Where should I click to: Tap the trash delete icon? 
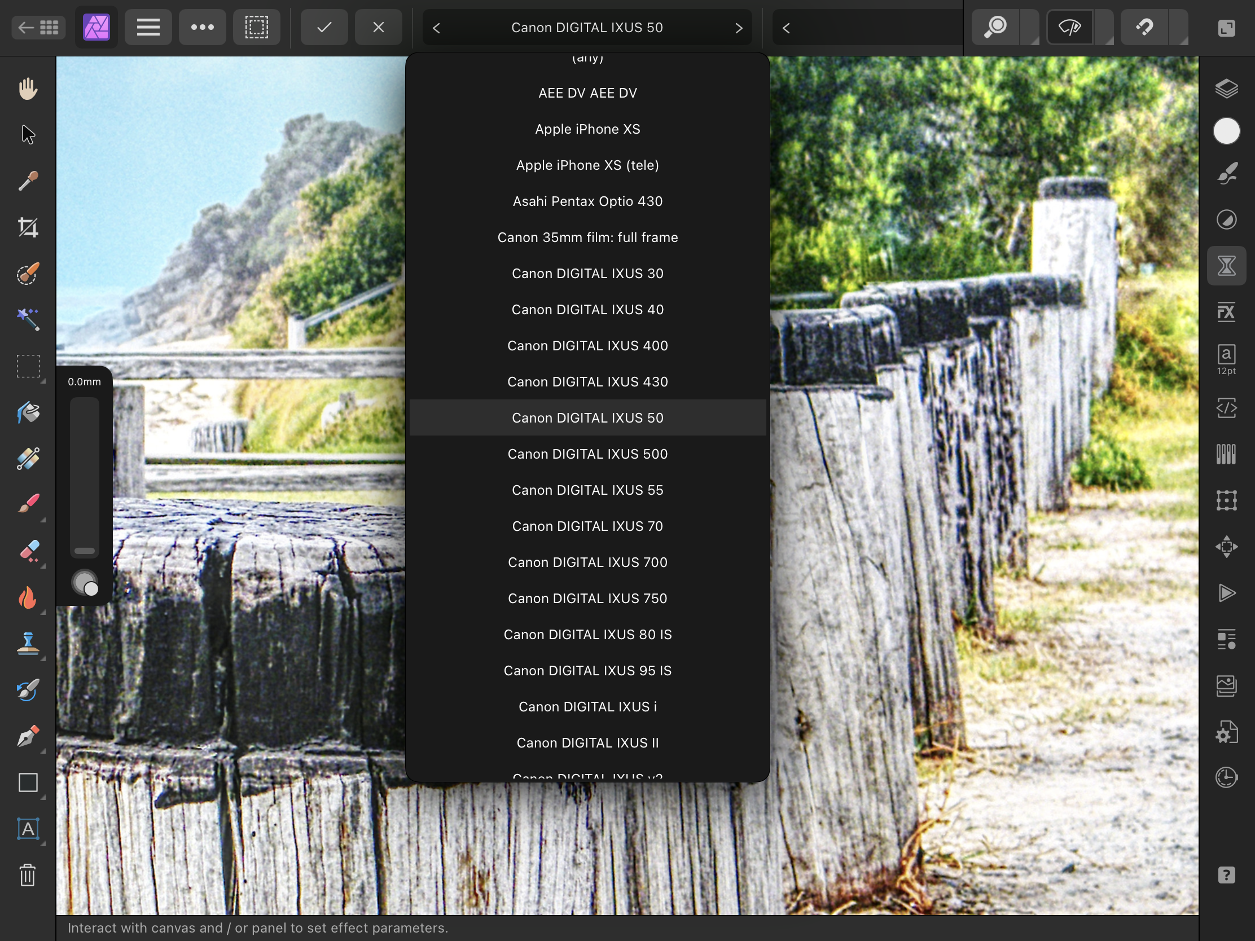coord(28,875)
